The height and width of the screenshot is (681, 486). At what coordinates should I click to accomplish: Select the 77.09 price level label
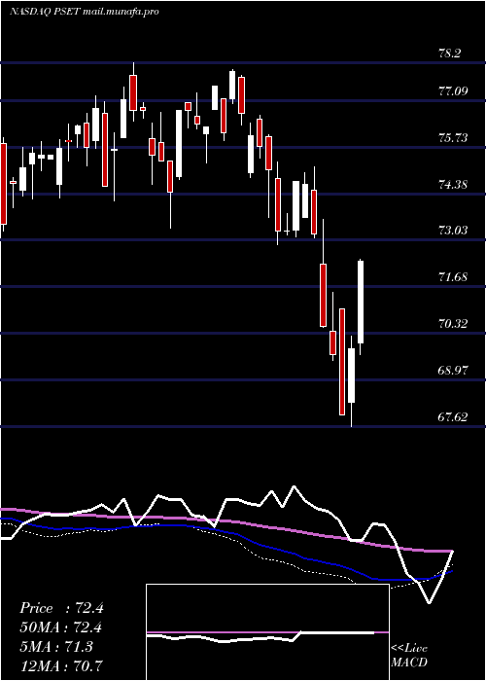(x=454, y=91)
